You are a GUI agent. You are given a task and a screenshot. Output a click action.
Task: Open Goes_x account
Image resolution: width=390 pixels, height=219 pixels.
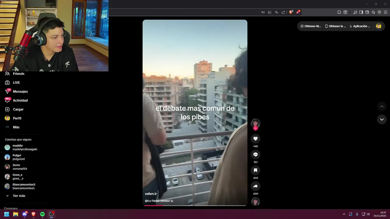tap(14, 177)
